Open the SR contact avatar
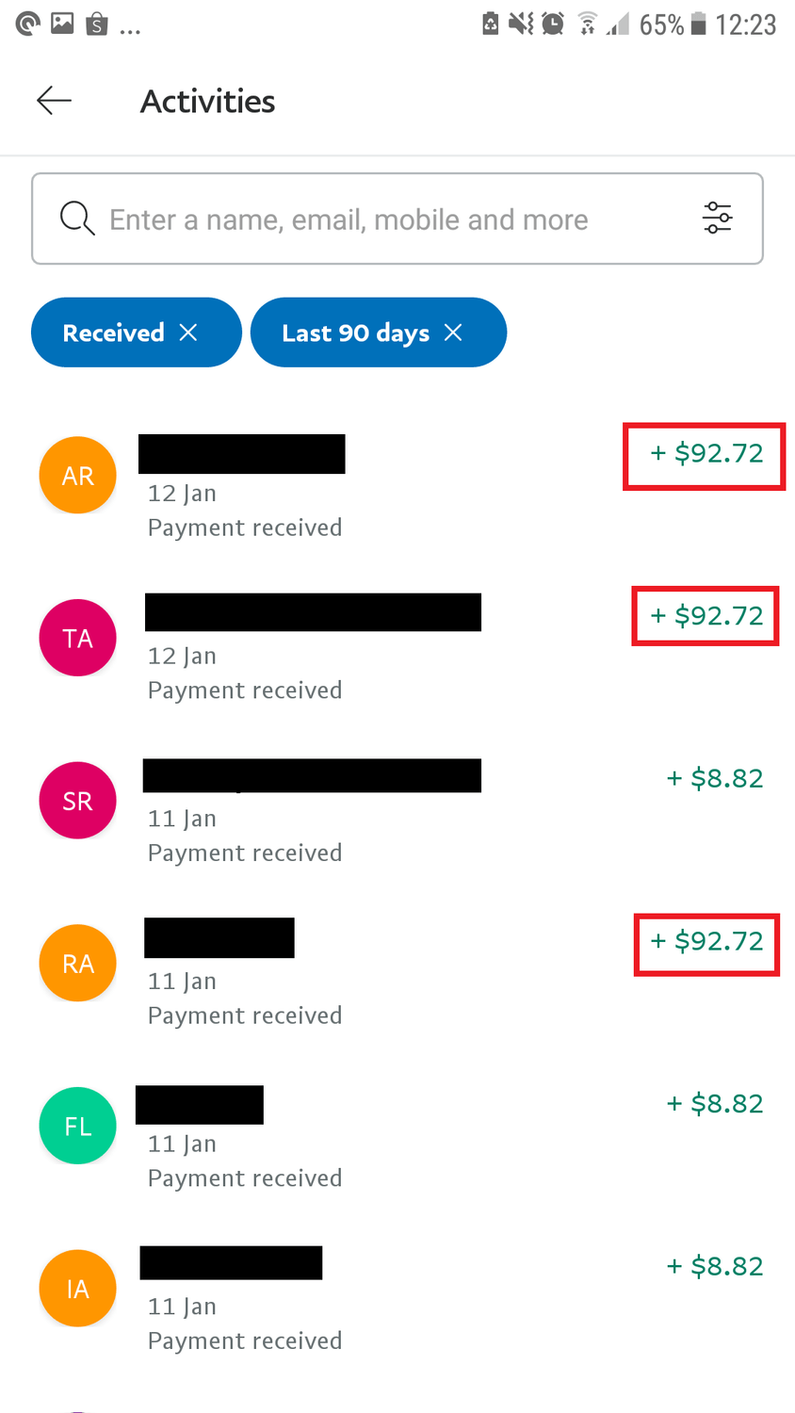Image resolution: width=795 pixels, height=1413 pixels. tap(78, 801)
